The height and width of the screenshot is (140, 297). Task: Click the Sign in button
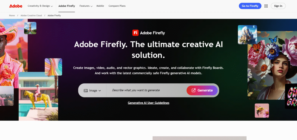click(278, 6)
